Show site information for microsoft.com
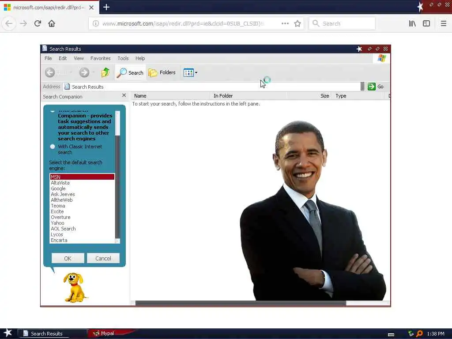Screen dimensions: 452x339 [96, 23]
